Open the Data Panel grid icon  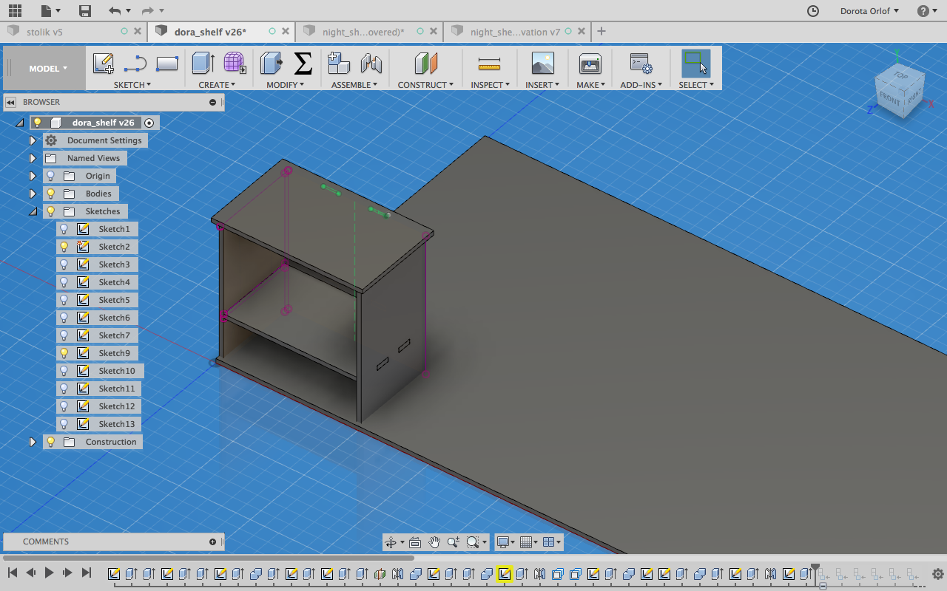coord(15,11)
